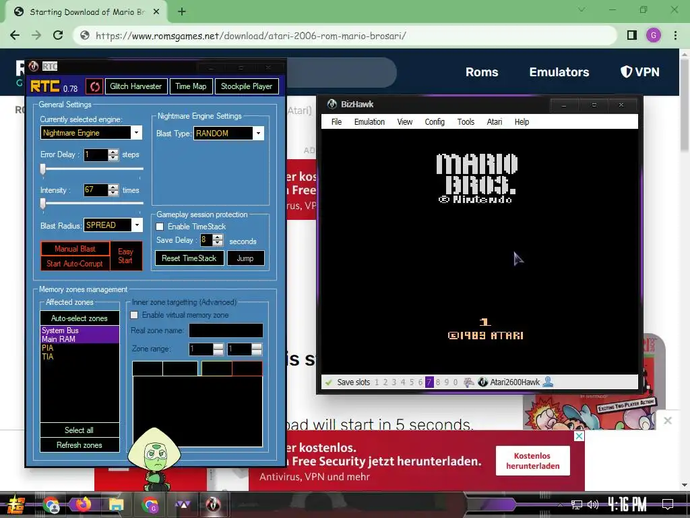Viewport: 690px width, 518px height.
Task: Click Auto-select zones
Action: click(x=80, y=318)
